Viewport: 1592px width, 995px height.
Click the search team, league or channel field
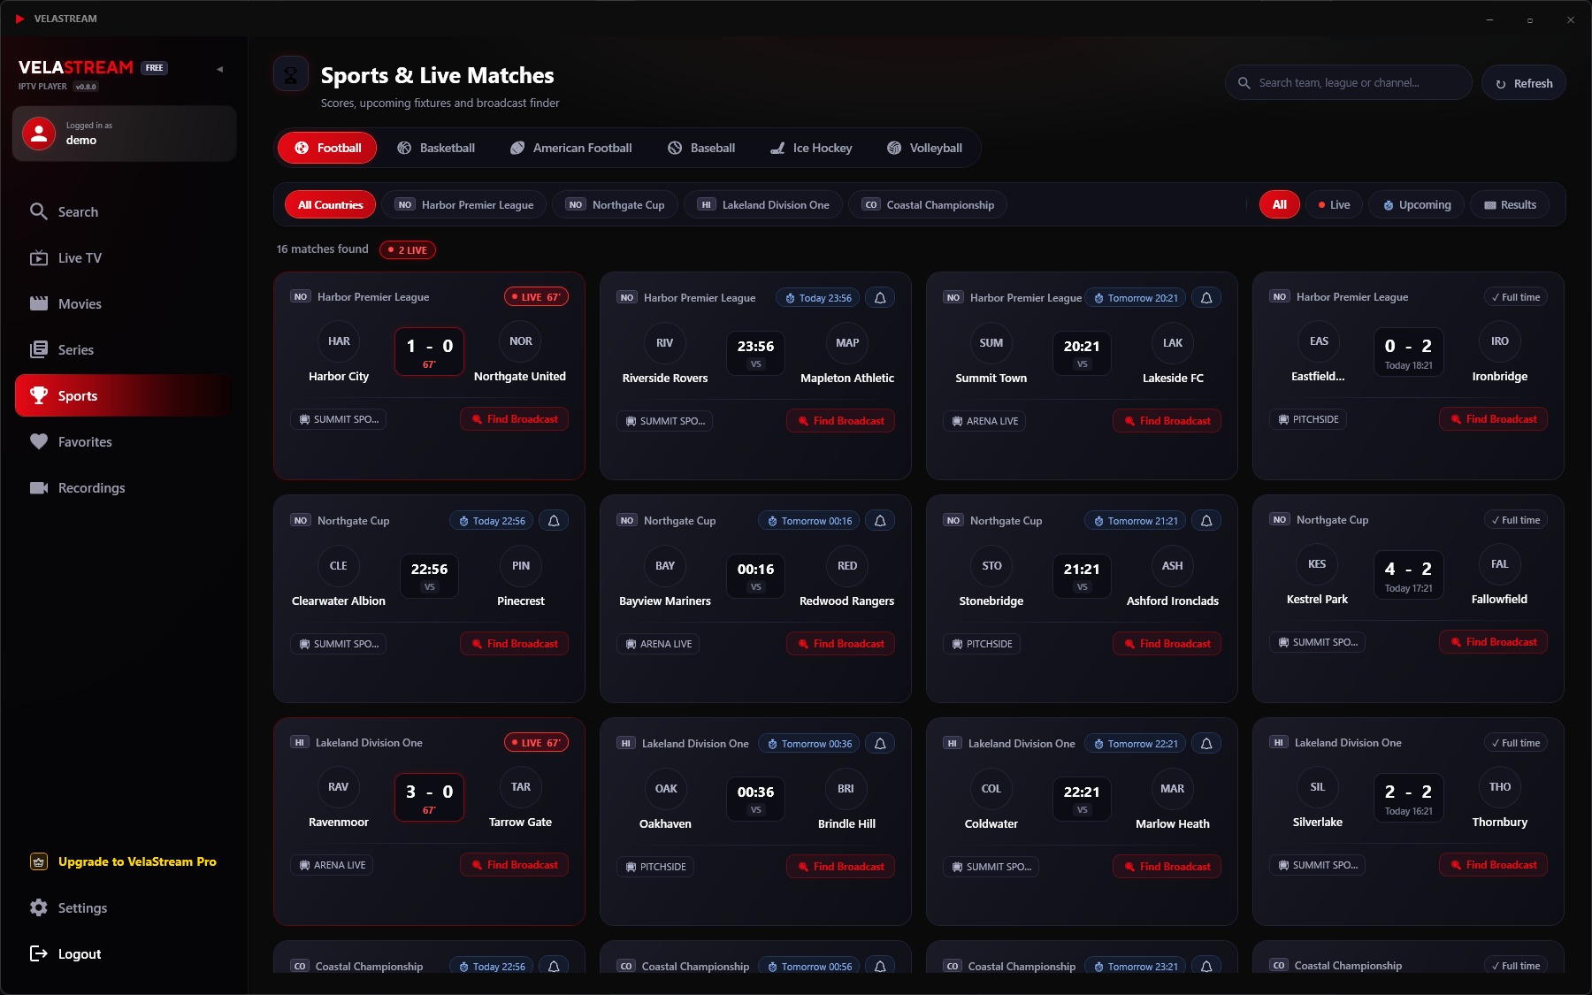coord(1348,82)
